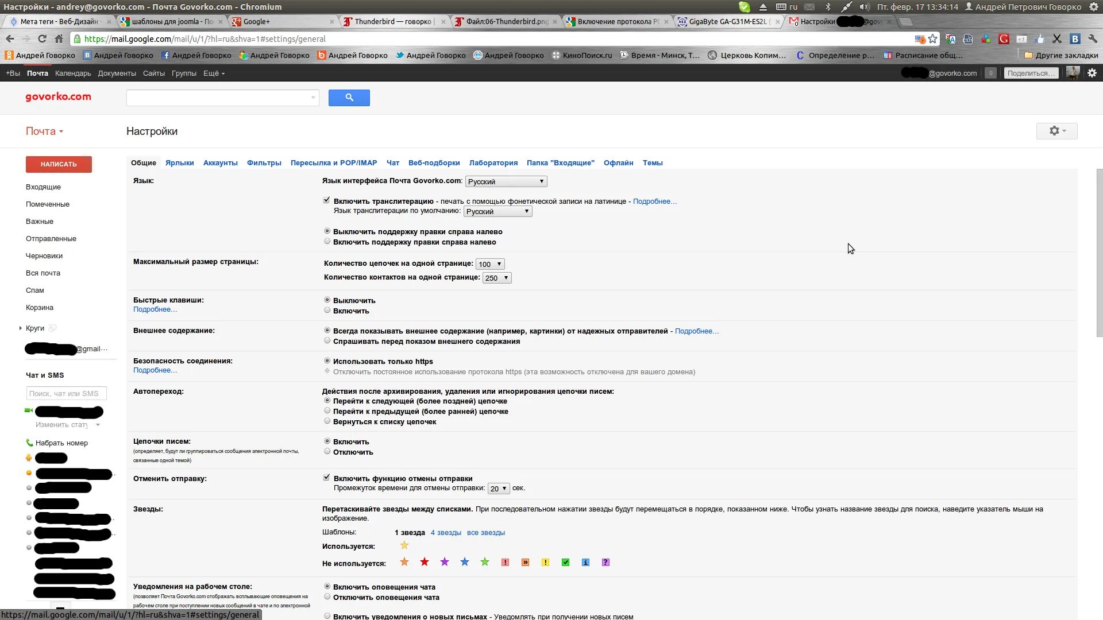The width and height of the screenshot is (1103, 620).
Task: Open cancel-send interval dropdown showing 20
Action: pyautogui.click(x=498, y=489)
